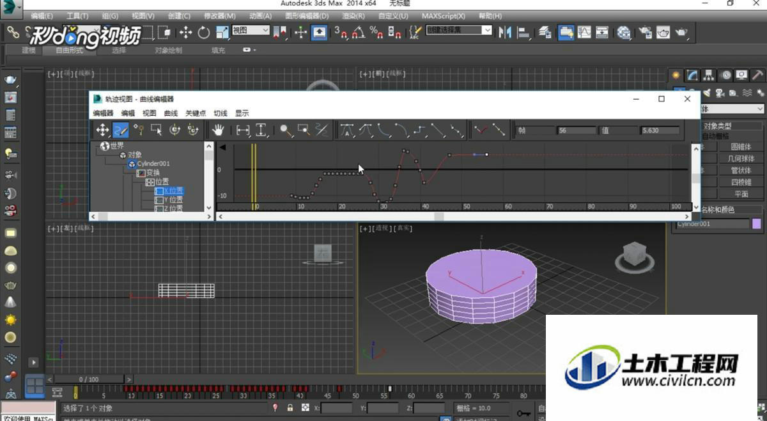The height and width of the screenshot is (421, 767).
Task: Set tangents to Stepped
Action: pyautogui.click(x=419, y=130)
